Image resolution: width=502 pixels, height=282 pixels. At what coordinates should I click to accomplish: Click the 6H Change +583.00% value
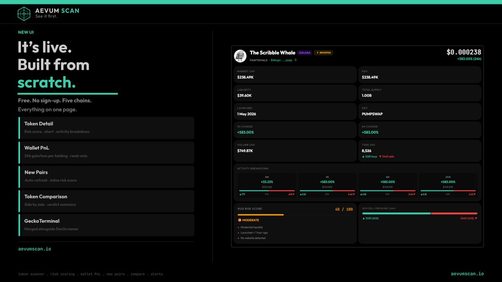tap(370, 132)
